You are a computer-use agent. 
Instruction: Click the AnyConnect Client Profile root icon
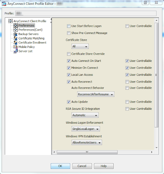click(x=11, y=21)
